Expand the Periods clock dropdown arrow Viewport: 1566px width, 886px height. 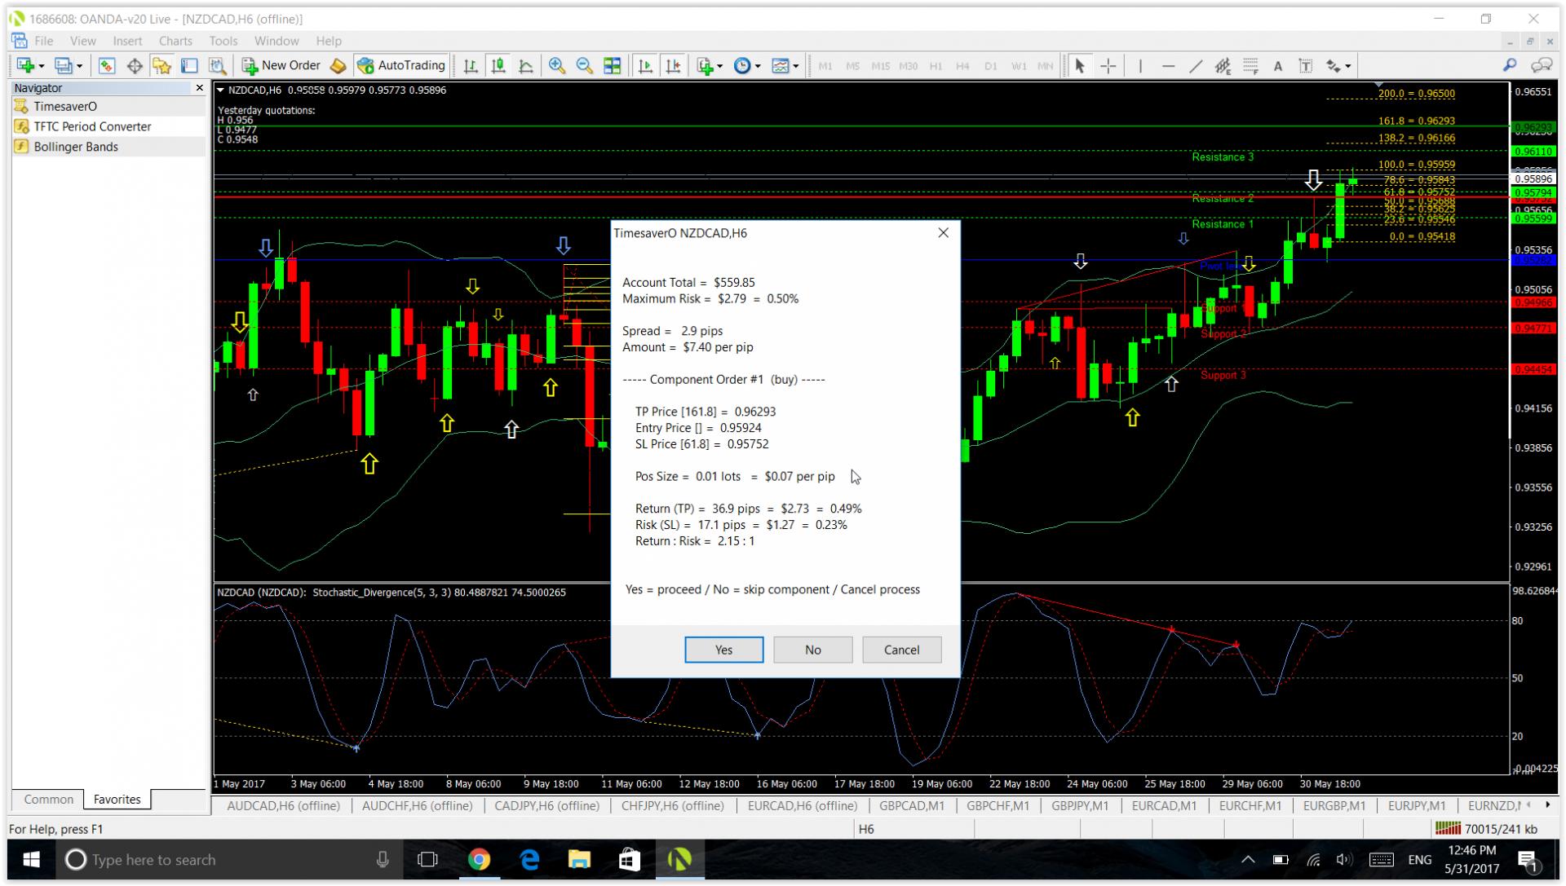tap(758, 67)
